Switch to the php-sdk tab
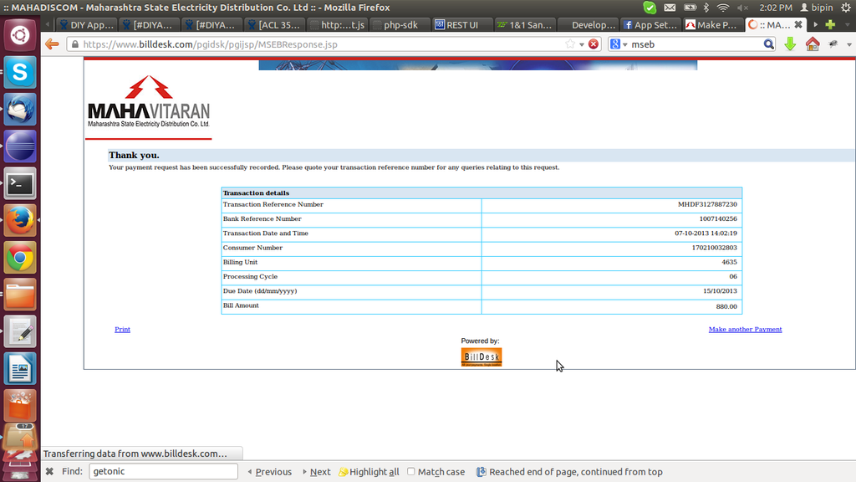856x482 pixels. (x=400, y=25)
